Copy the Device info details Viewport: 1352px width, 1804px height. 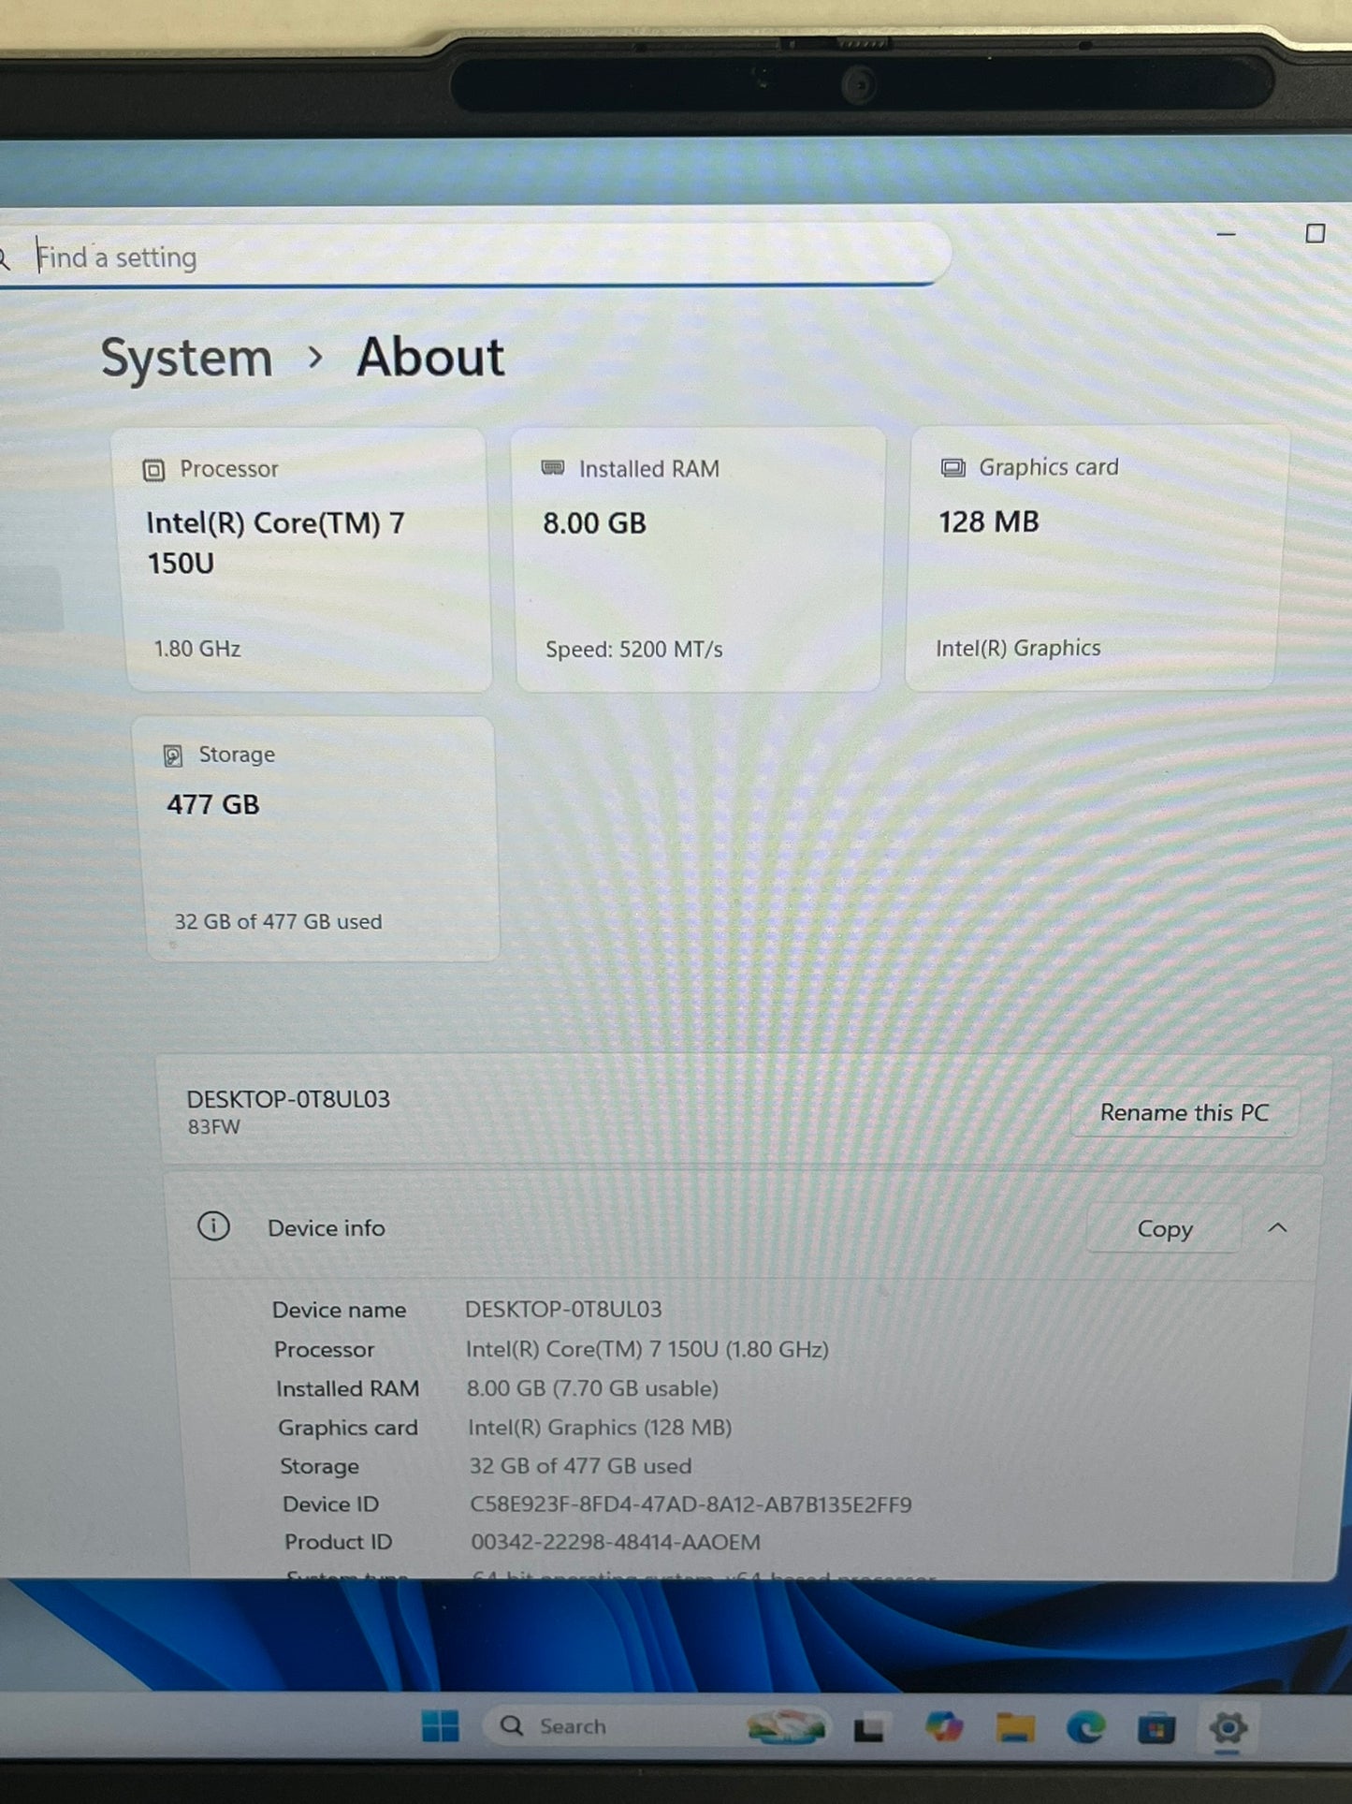[1165, 1228]
